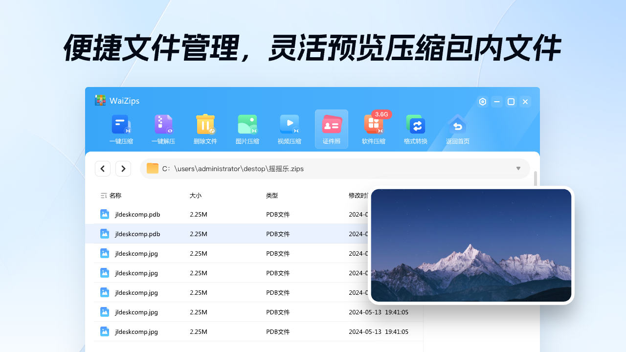
Task: Sort files by the 大小 column header
Action: point(196,195)
